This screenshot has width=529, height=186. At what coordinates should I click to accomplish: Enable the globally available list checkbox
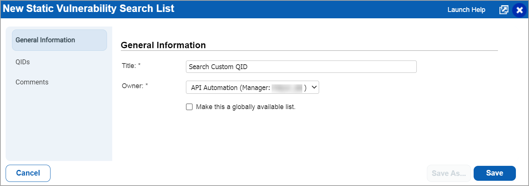[189, 107]
